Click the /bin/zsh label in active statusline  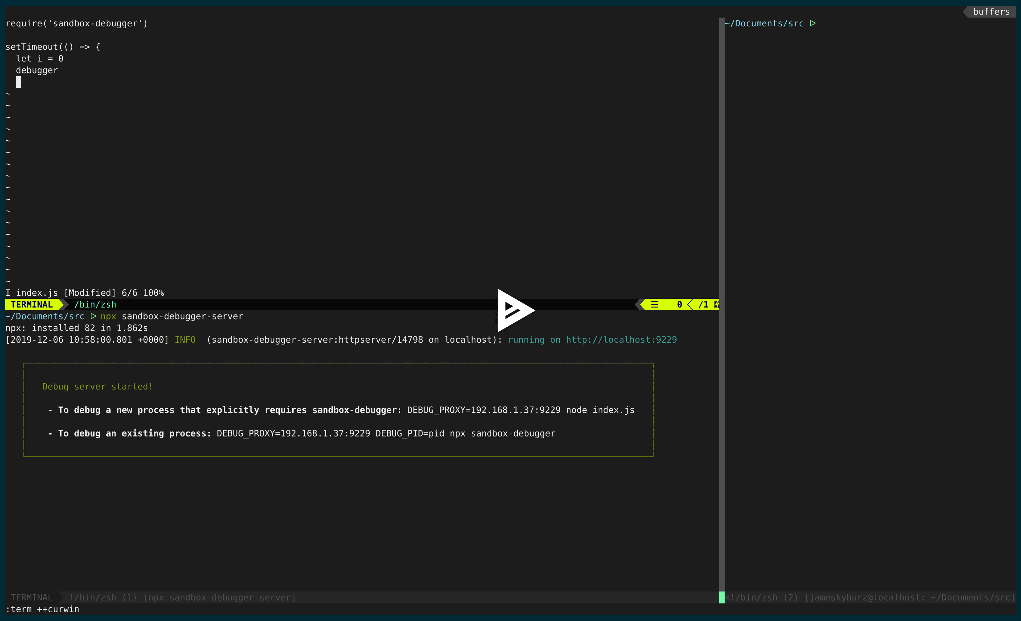(95, 304)
